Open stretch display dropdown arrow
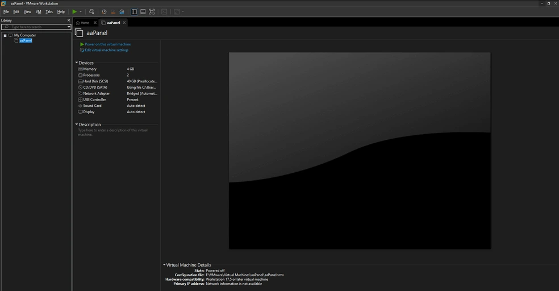This screenshot has height=291, width=559. tap(183, 12)
